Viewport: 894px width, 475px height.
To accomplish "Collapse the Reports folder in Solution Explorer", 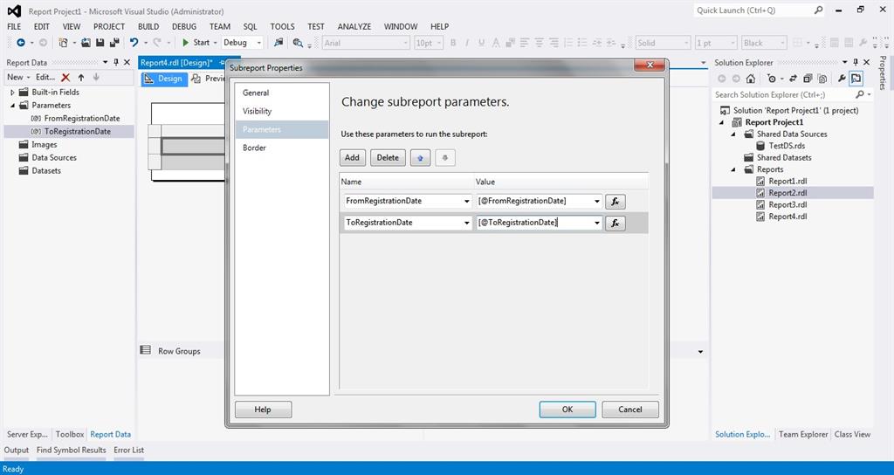I will tap(733, 169).
